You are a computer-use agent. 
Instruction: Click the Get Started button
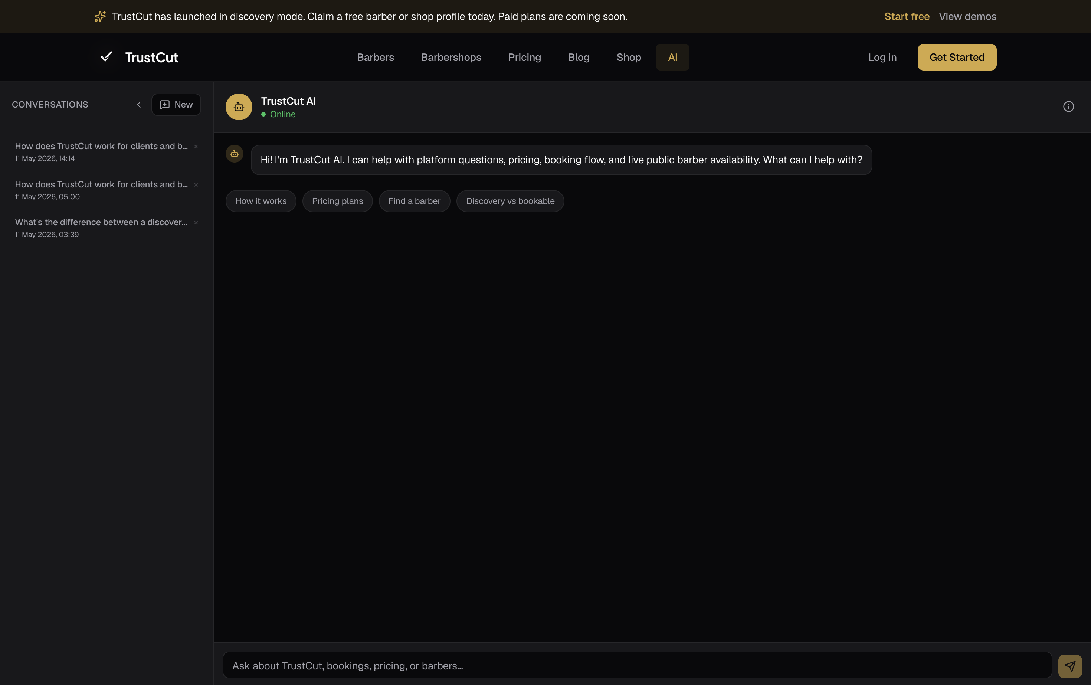[956, 57]
